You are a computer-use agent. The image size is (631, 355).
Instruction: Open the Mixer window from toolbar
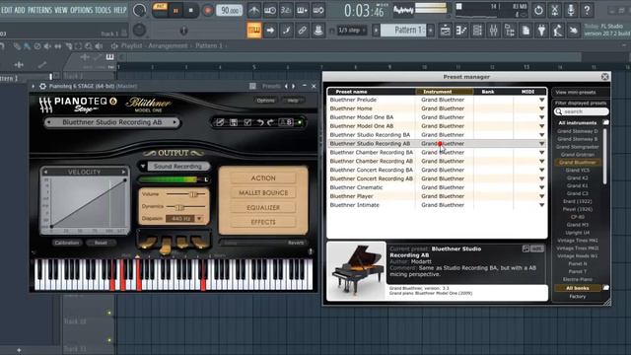click(493, 31)
